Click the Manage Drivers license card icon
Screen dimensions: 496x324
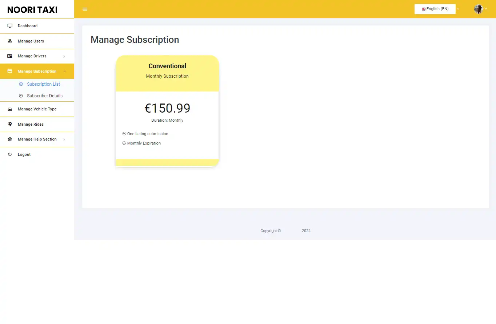[9, 56]
